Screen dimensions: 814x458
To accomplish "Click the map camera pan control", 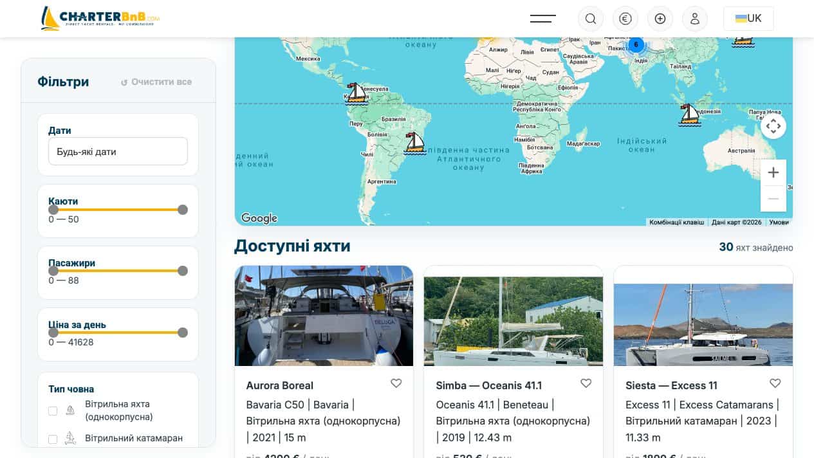I will [x=773, y=126].
